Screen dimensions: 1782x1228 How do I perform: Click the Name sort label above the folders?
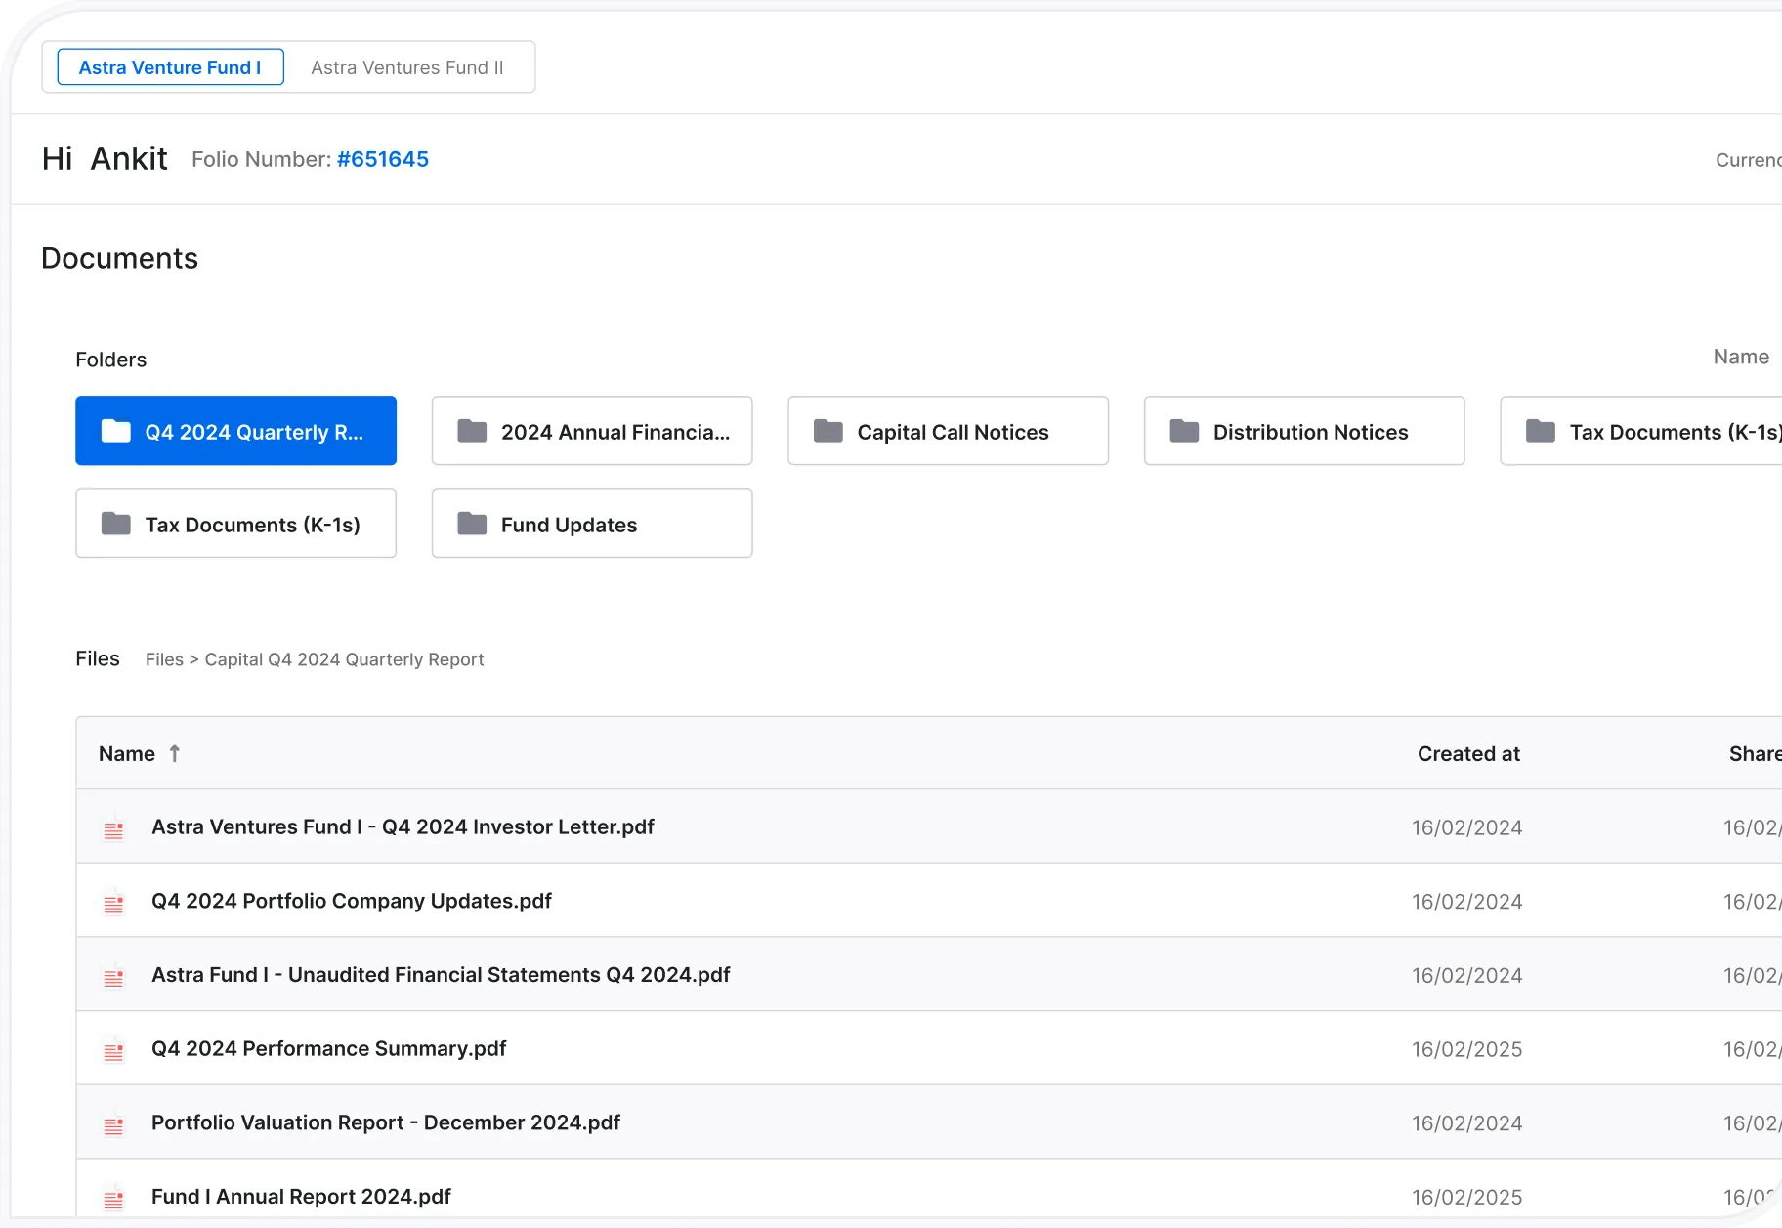(x=1741, y=357)
